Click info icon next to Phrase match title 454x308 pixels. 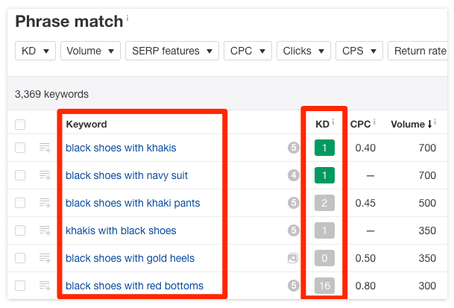127,18
